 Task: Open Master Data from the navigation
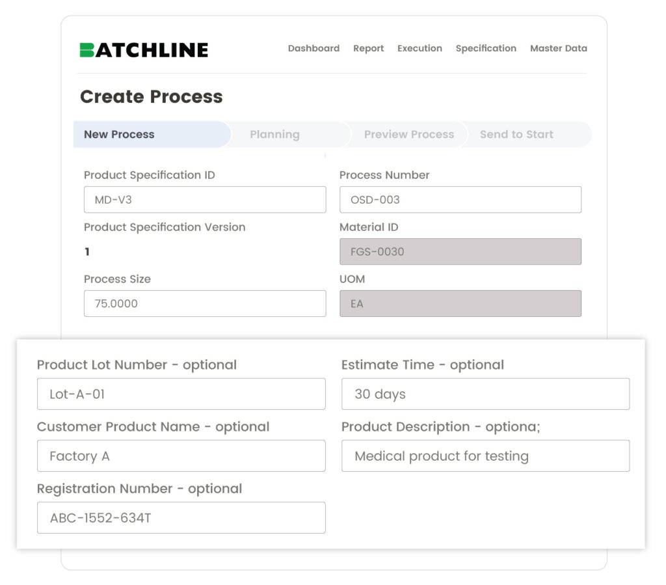558,48
